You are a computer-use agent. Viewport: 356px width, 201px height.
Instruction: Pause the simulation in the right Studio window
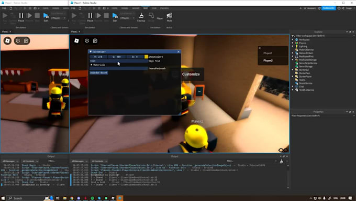click(x=90, y=17)
